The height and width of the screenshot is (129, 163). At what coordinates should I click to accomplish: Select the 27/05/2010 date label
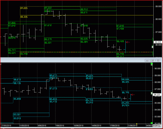click(x=6, y=126)
